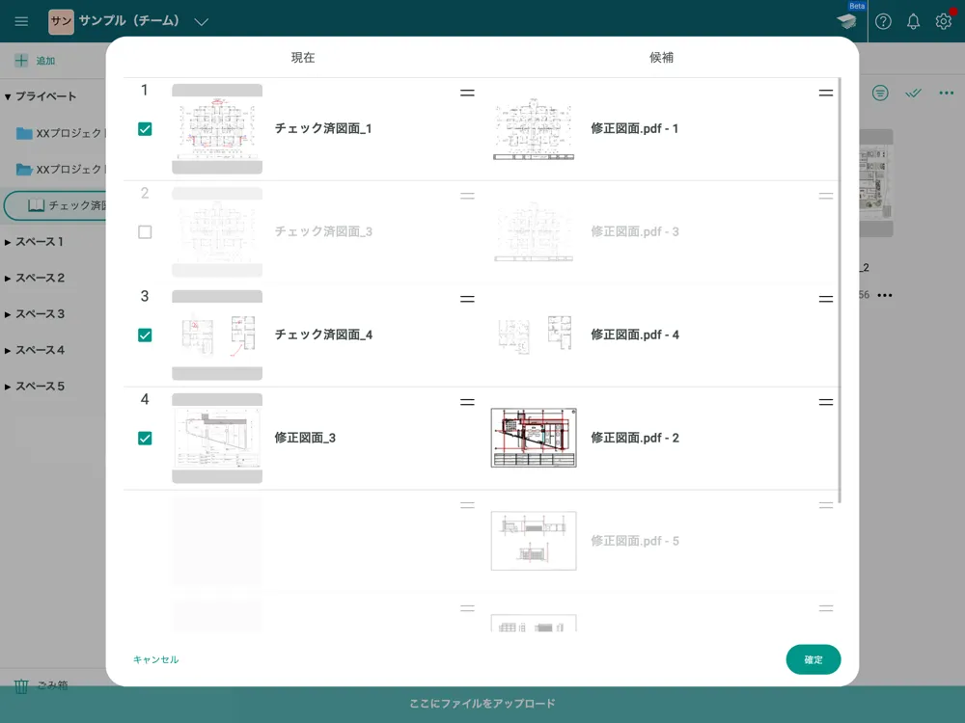
Task: Uncheck the 修正図面_3 checkbox
Action: pos(145,439)
